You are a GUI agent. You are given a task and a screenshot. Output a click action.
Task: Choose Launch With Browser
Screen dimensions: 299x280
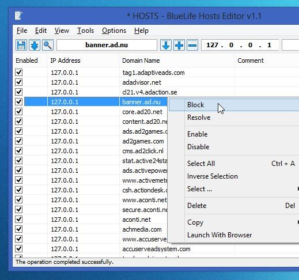click(234, 235)
